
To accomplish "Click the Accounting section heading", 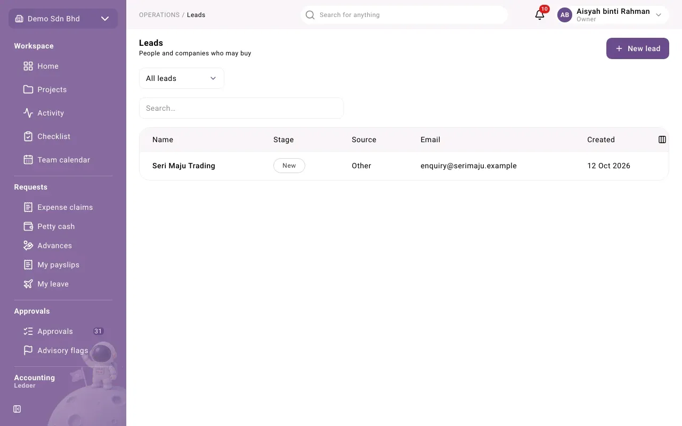I will 35,378.
